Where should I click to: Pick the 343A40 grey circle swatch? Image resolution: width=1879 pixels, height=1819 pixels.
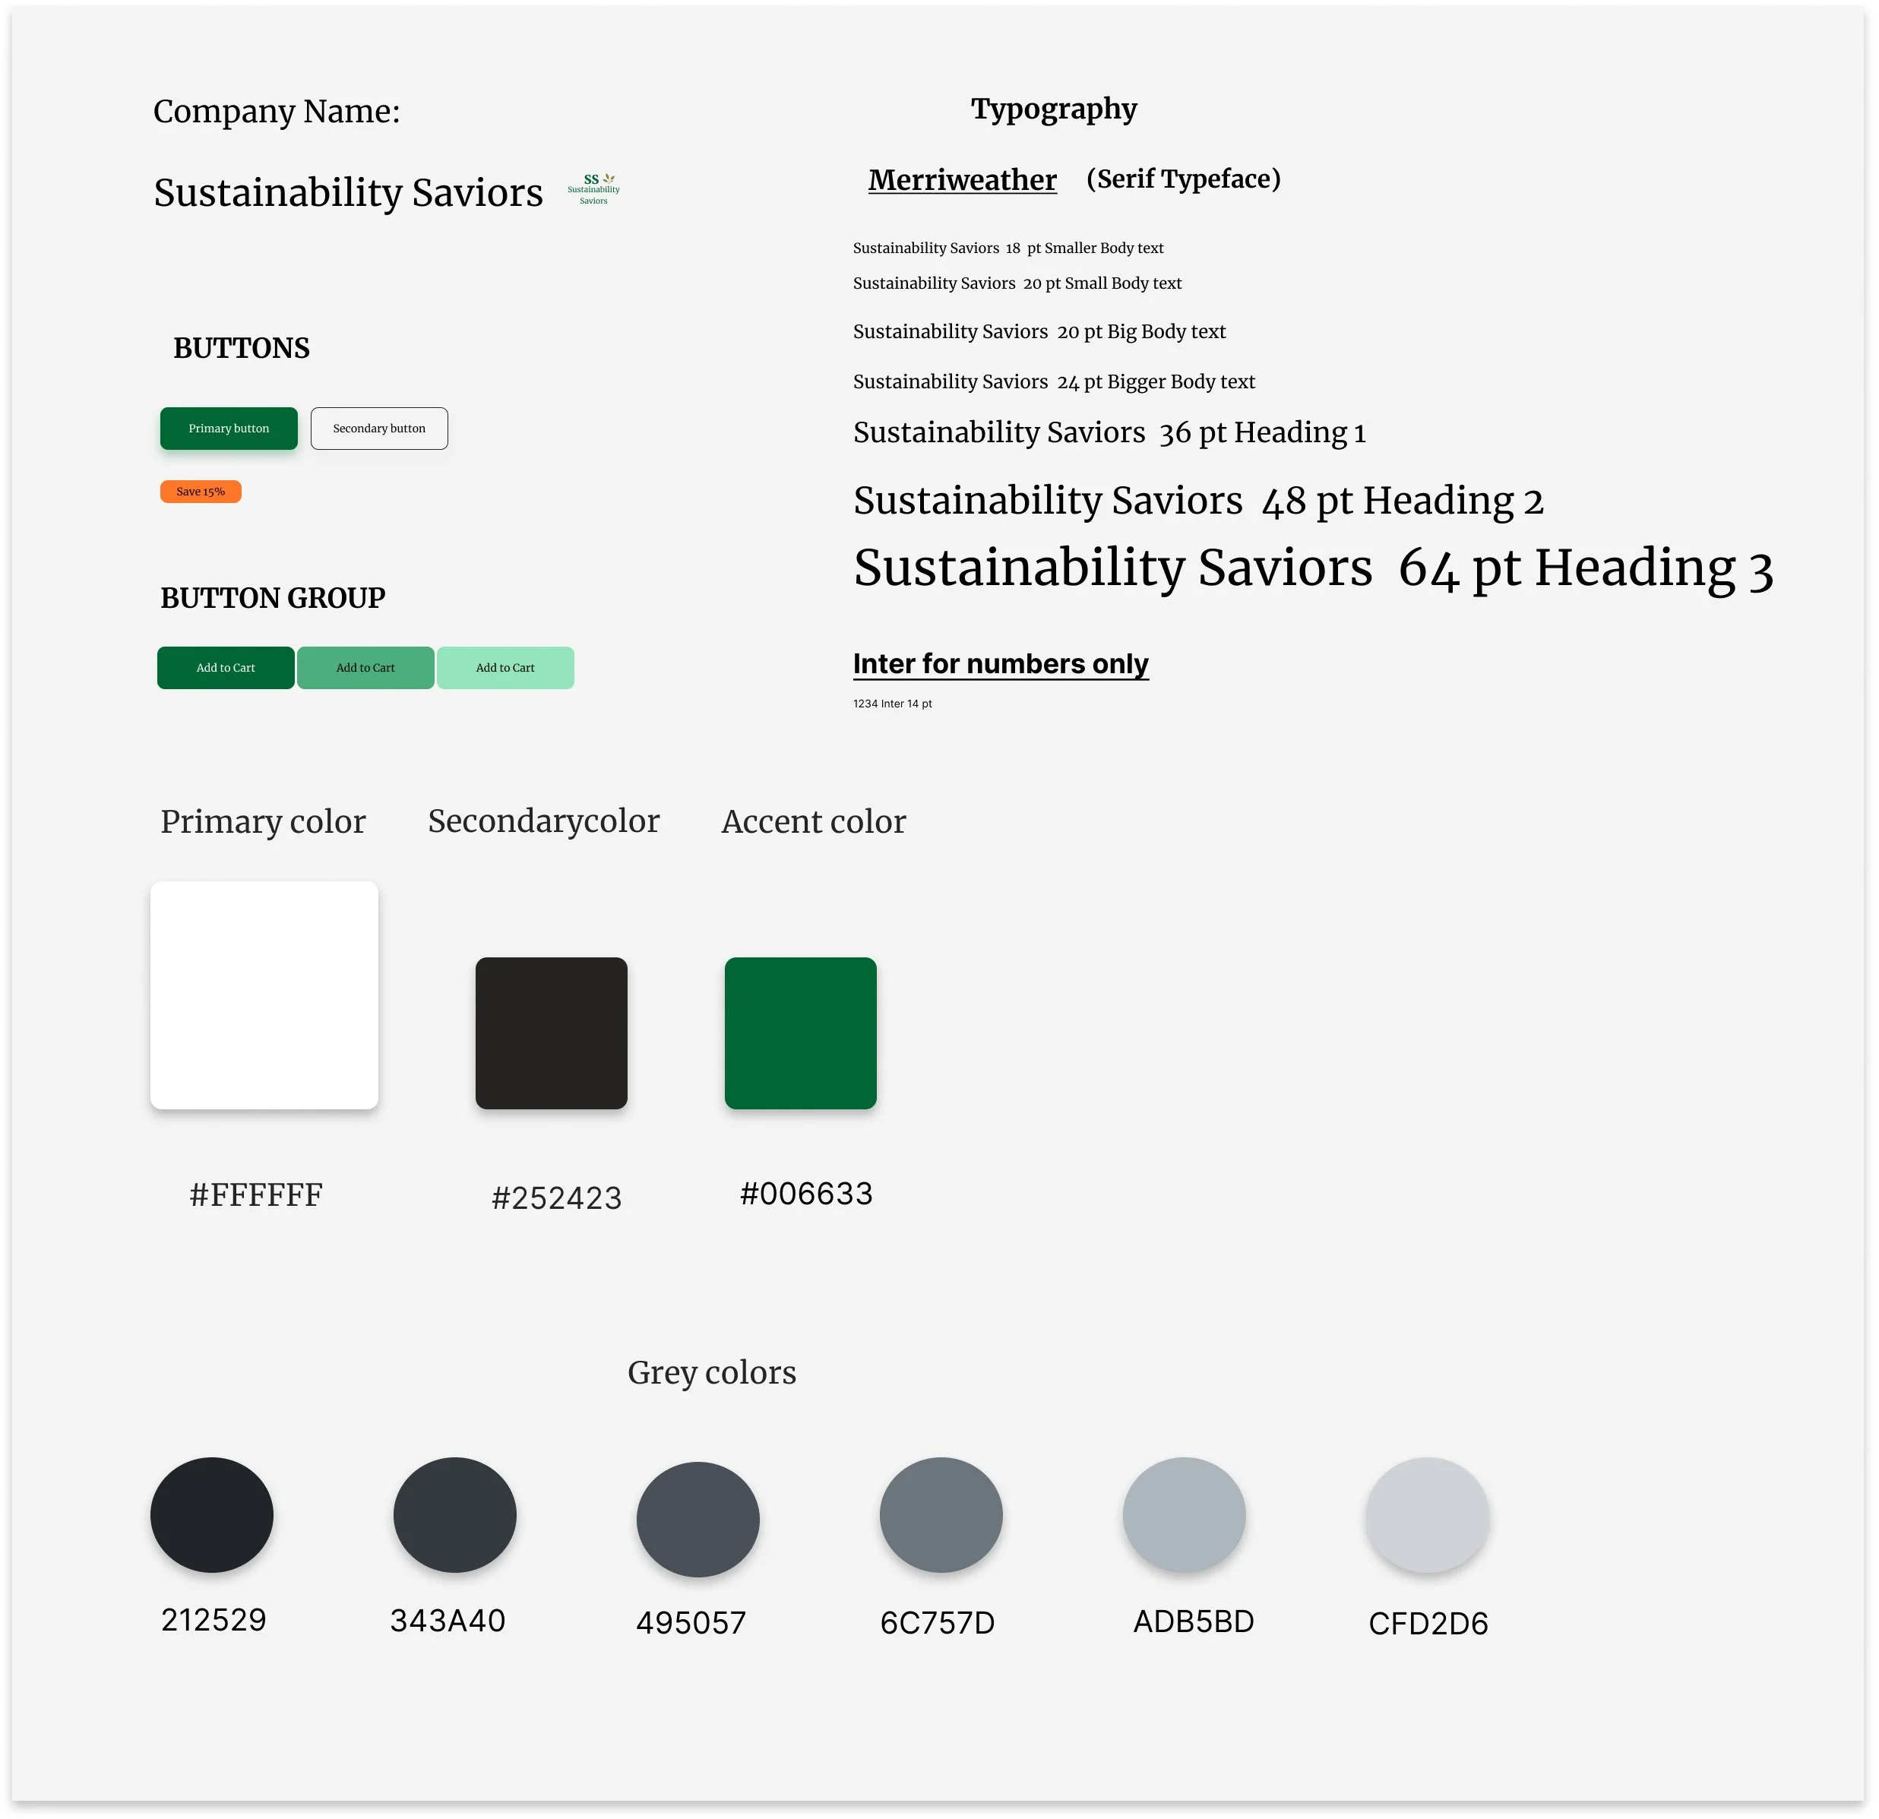pos(454,1515)
